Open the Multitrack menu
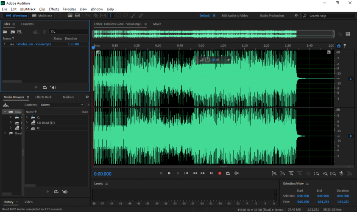The width and height of the screenshot is (357, 212). [x=28, y=9]
